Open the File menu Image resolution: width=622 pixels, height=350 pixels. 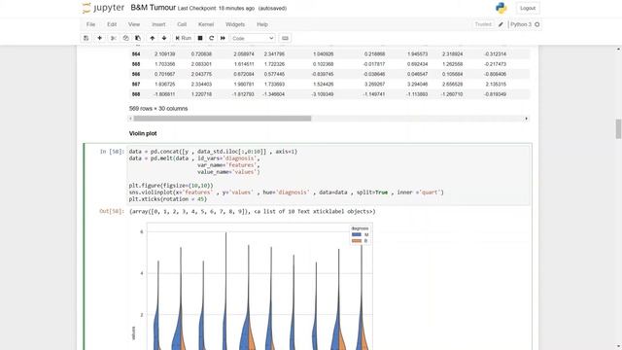[90, 24]
